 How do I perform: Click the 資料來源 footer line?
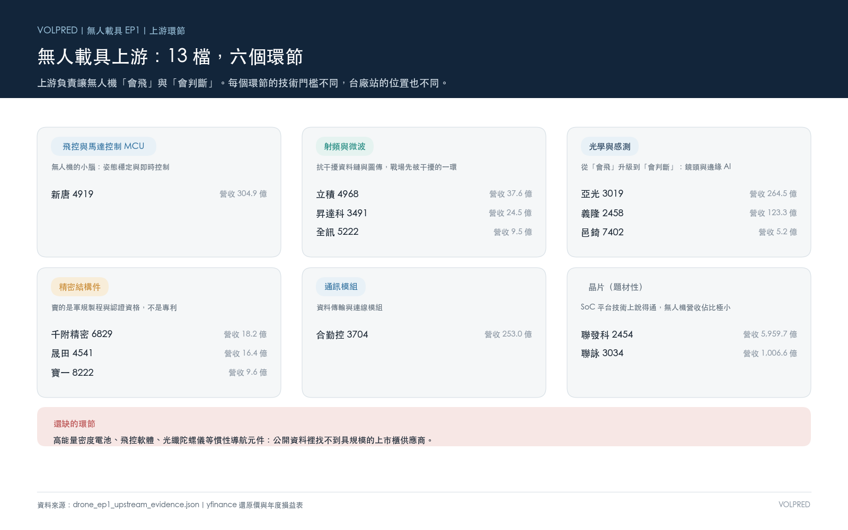tap(170, 505)
